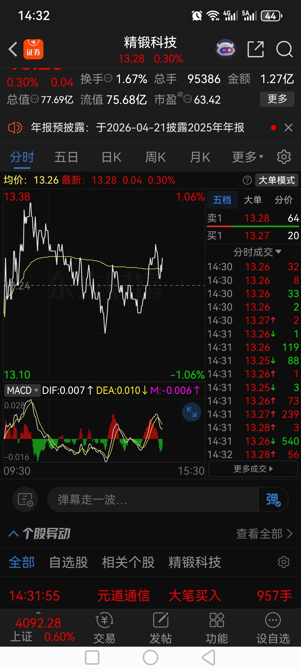Switch to the 月K tab
The width and height of the screenshot is (301, 670).
[x=200, y=157]
